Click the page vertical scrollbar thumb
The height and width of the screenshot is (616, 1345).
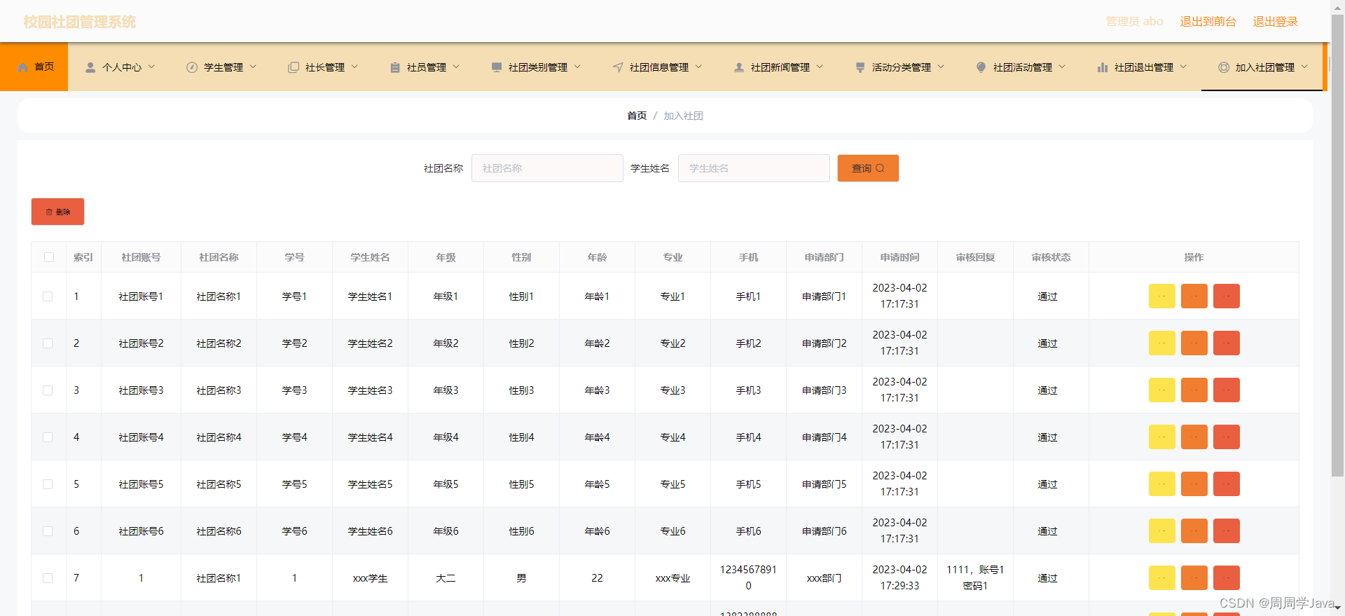[1337, 245]
